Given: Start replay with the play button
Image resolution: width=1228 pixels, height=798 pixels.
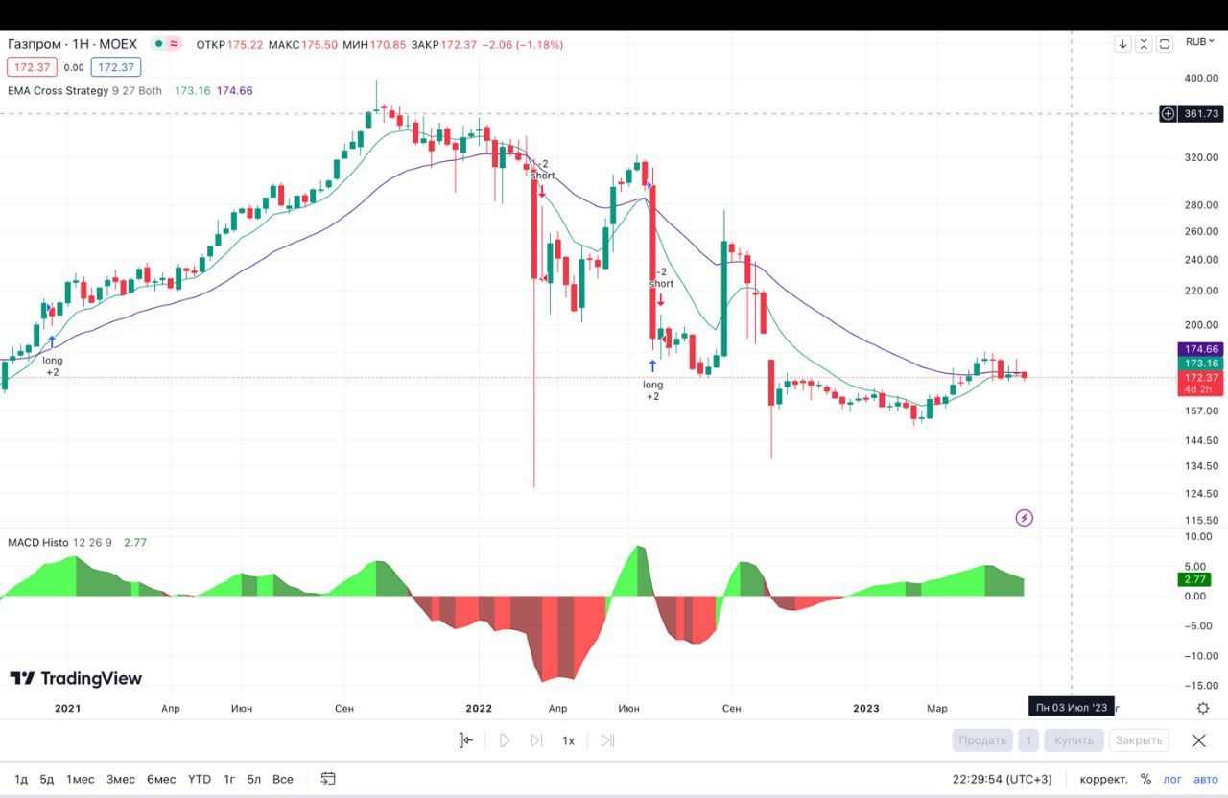Looking at the screenshot, I should (x=505, y=739).
